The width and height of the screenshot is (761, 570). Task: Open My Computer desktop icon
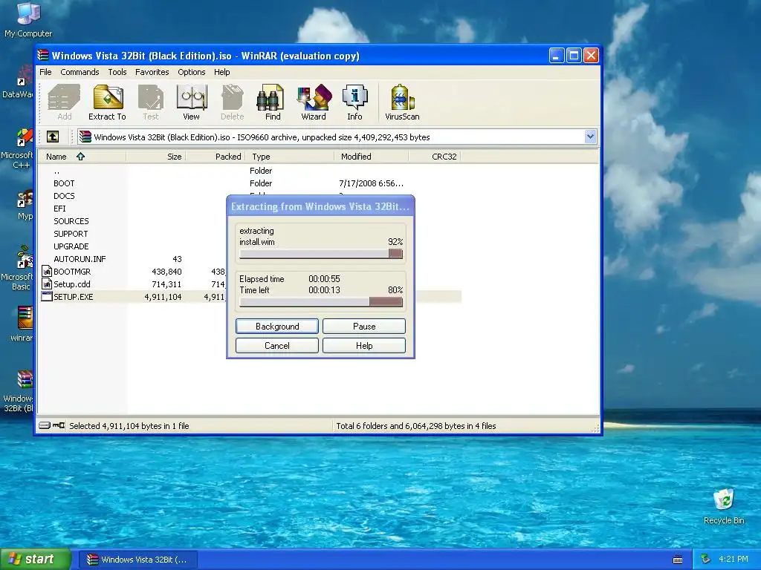click(28, 20)
